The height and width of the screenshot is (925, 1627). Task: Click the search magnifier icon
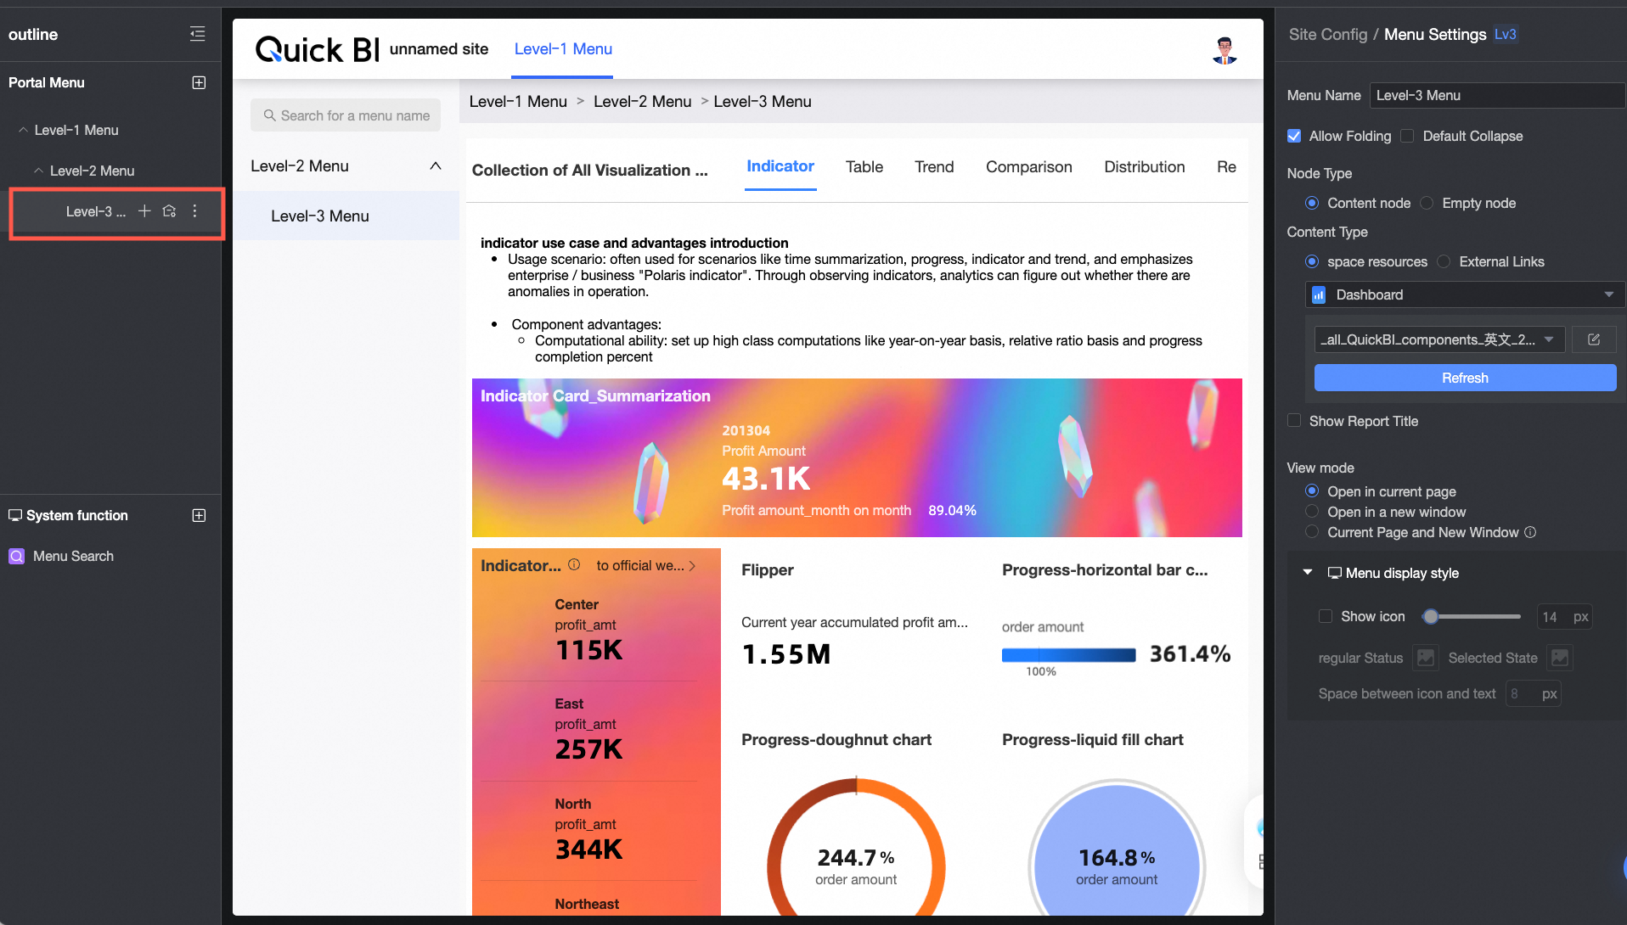(x=269, y=115)
